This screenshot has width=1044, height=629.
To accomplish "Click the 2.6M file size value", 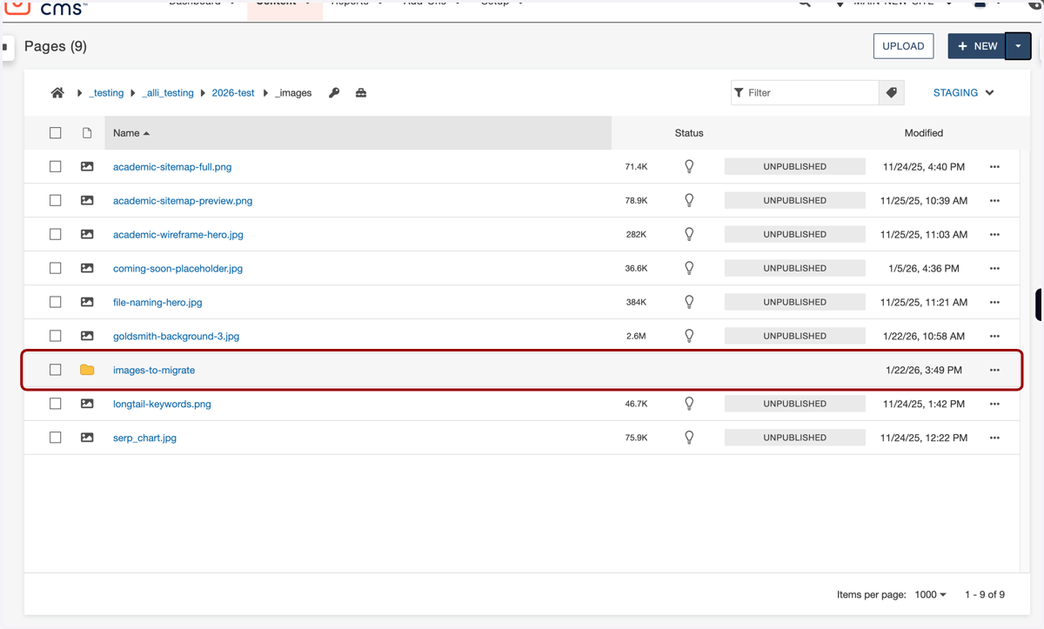I will (636, 336).
